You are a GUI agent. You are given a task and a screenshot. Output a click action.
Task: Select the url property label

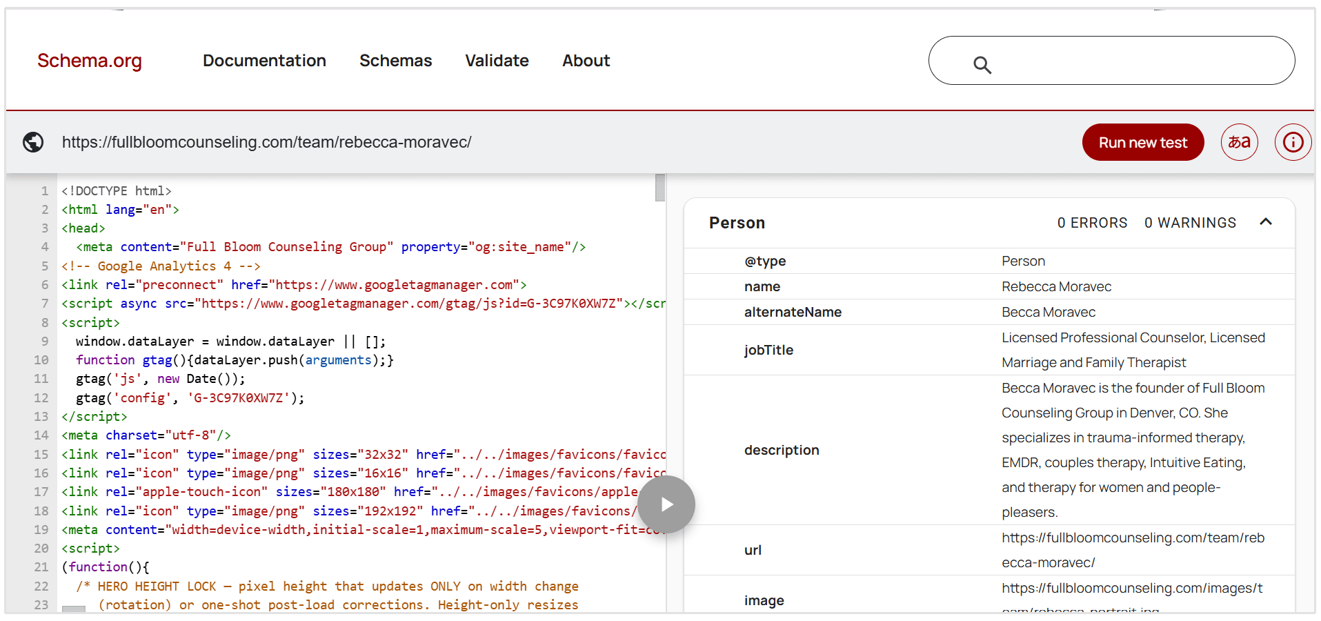(753, 550)
